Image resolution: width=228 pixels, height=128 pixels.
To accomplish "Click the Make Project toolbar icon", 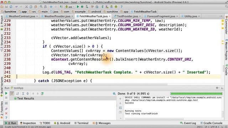I will click(x=61, y=7).
